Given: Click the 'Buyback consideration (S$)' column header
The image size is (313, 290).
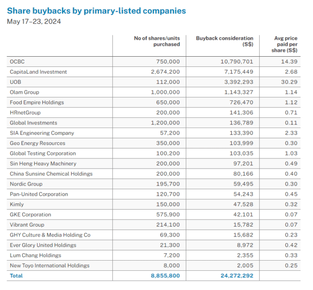Looking at the screenshot, I should 224,41.
